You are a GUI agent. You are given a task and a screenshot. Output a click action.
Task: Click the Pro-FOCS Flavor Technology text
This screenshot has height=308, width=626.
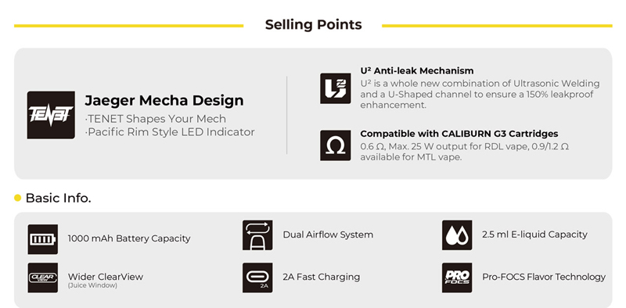coord(544,277)
